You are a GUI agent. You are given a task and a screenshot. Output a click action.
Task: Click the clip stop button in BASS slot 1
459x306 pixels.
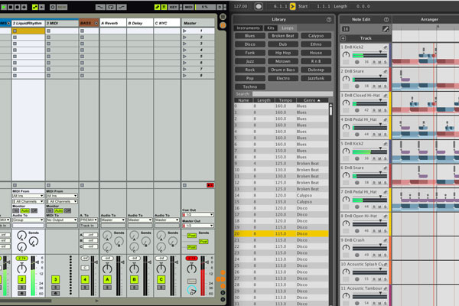[83, 31]
